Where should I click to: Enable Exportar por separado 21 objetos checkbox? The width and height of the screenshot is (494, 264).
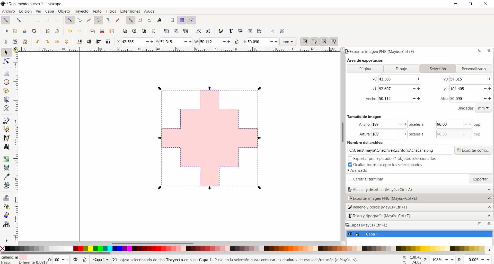(350, 158)
